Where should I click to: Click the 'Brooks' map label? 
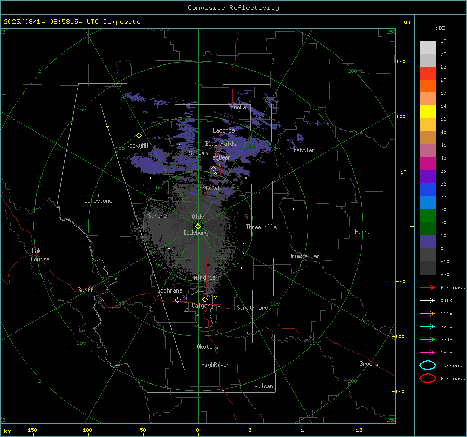coord(369,364)
